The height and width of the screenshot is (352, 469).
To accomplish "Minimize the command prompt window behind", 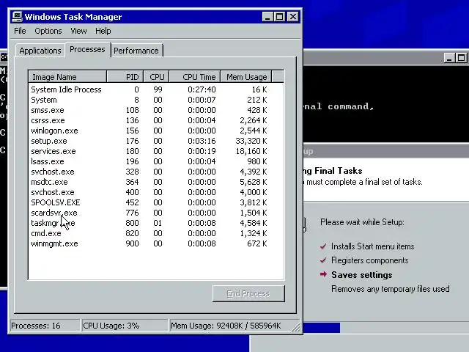I will tap(449, 58).
